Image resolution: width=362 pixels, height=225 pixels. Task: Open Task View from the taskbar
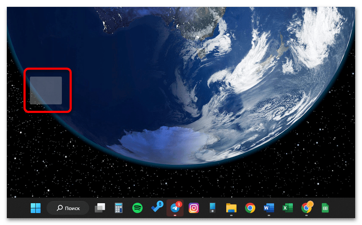(x=100, y=208)
